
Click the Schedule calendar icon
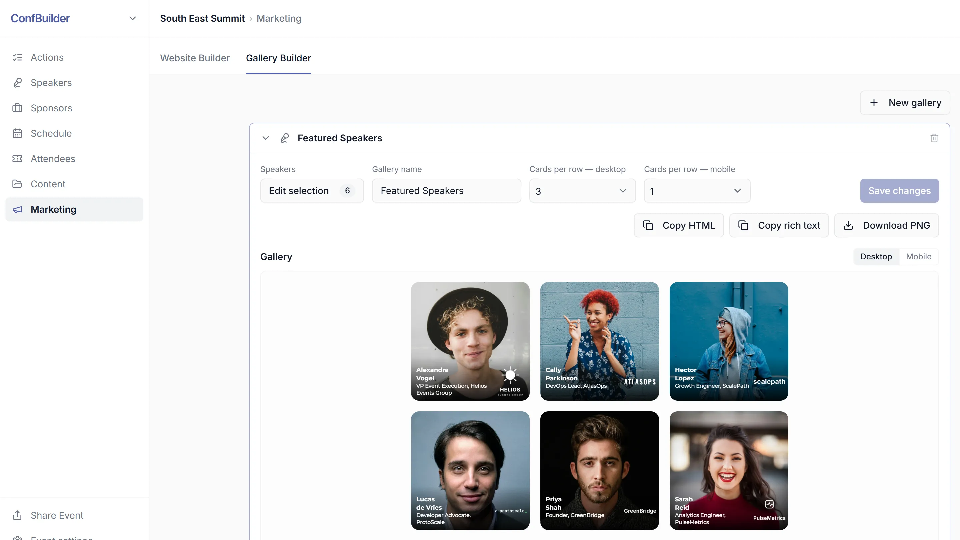17,133
